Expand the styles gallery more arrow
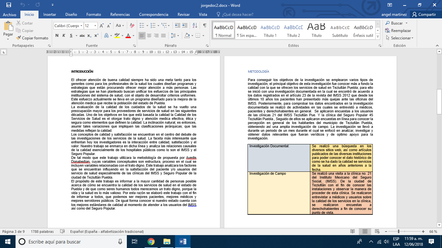Viewport: 442px width, 248px height. click(378, 37)
